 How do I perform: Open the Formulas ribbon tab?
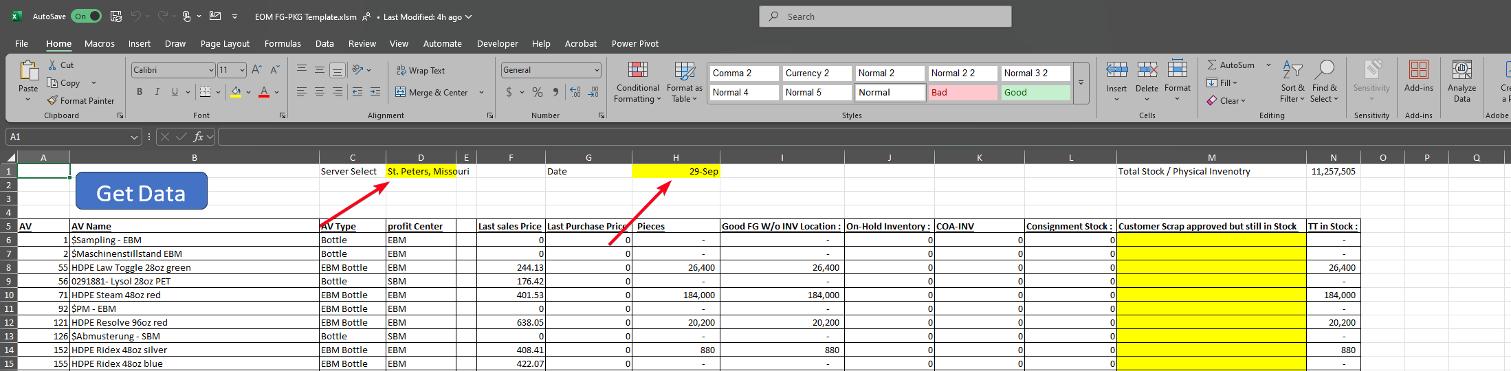[283, 43]
